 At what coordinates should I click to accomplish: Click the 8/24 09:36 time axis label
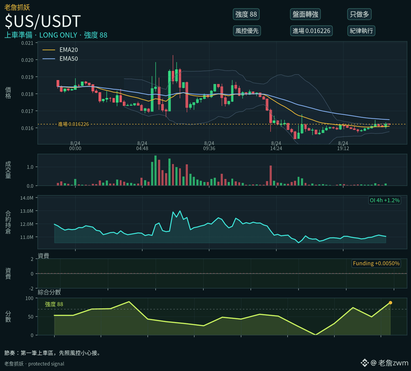pos(209,146)
